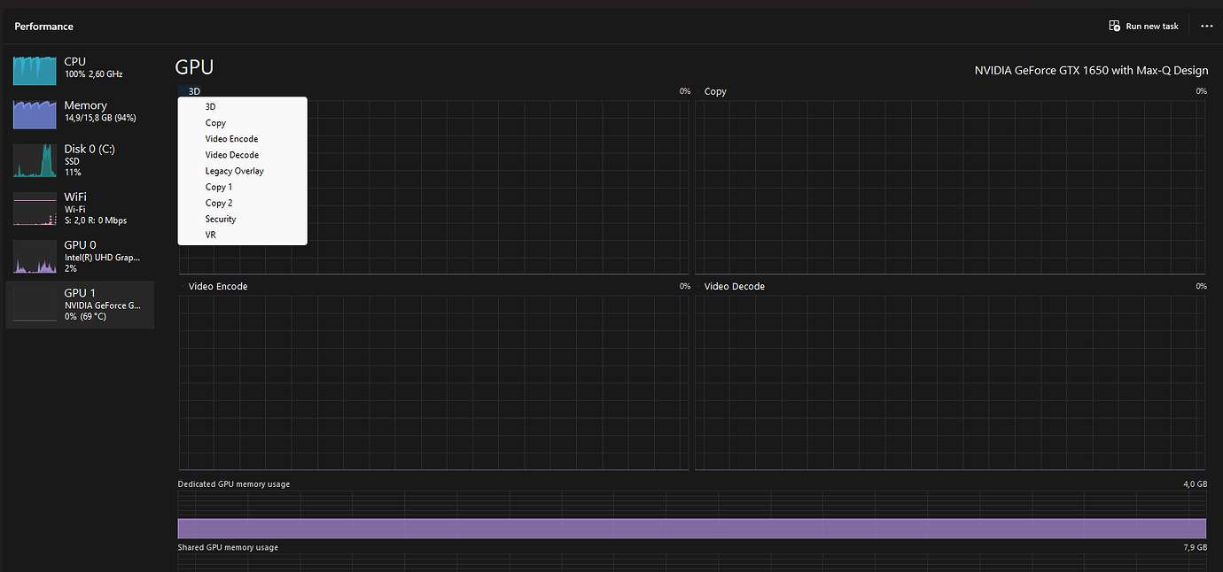Select GPU 0 Intel UHD Graphics thumbnail

[x=35, y=257]
